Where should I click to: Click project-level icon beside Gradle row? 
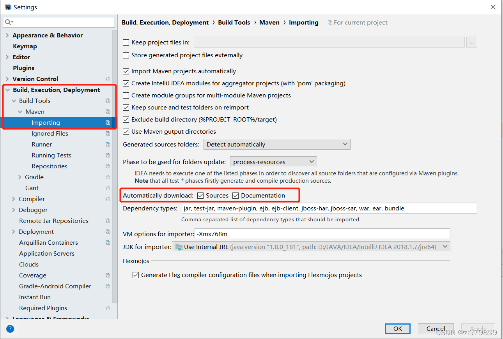click(108, 177)
